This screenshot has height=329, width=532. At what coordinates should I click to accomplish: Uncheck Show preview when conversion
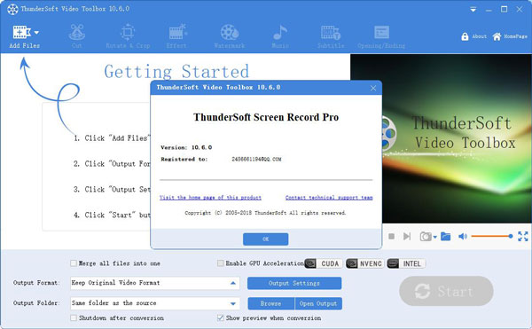221,317
